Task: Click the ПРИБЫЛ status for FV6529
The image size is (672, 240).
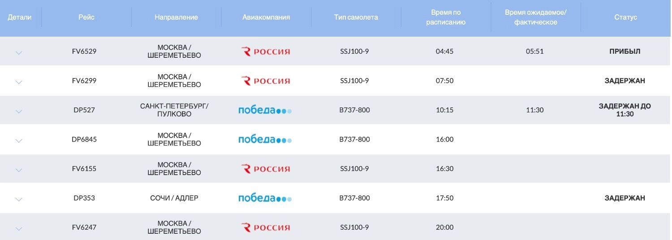Action: click(x=625, y=51)
